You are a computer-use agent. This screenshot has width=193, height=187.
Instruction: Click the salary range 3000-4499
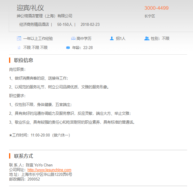156,8
